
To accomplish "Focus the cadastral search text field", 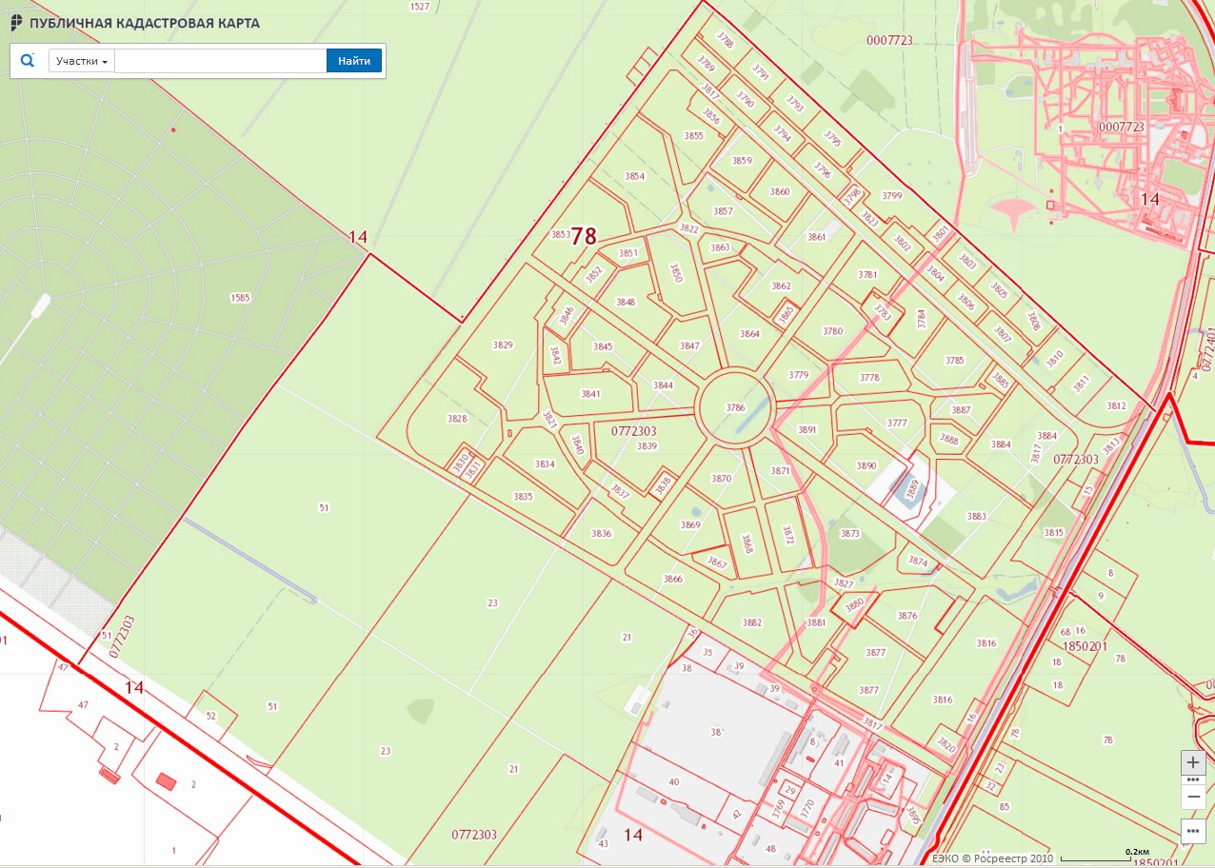I will point(220,61).
